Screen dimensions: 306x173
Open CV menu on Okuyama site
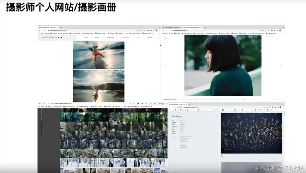[x=138, y=37]
